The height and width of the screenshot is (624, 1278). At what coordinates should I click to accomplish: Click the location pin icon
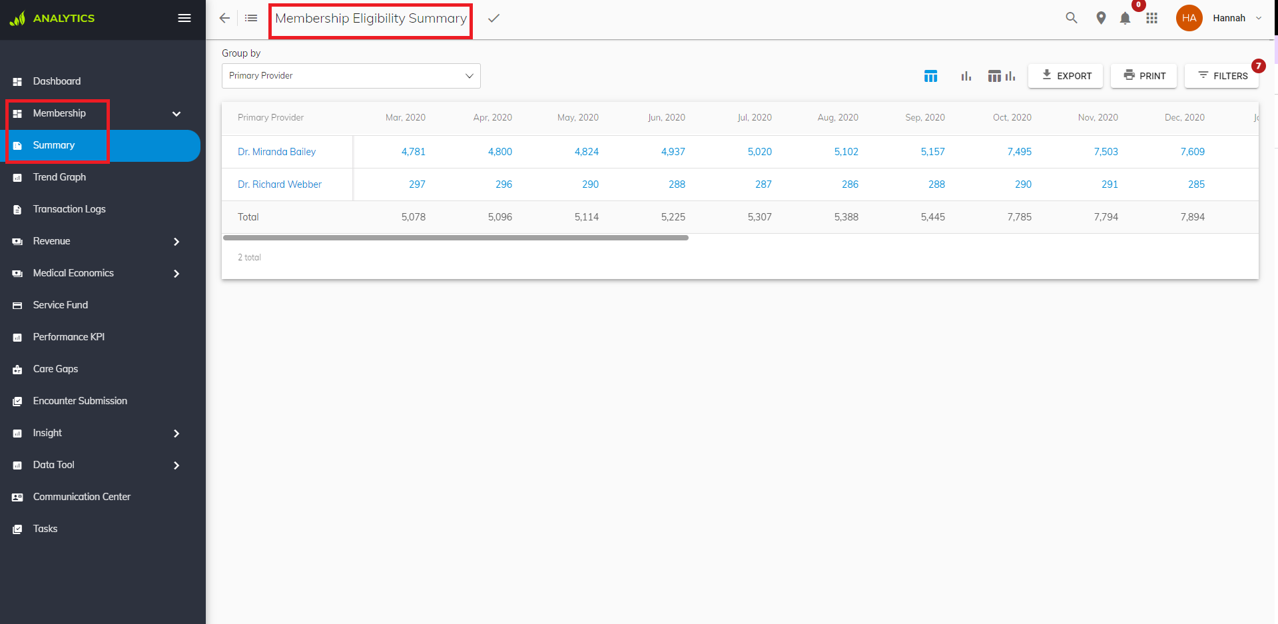(1101, 18)
